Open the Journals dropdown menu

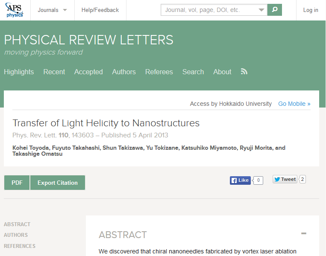52,10
